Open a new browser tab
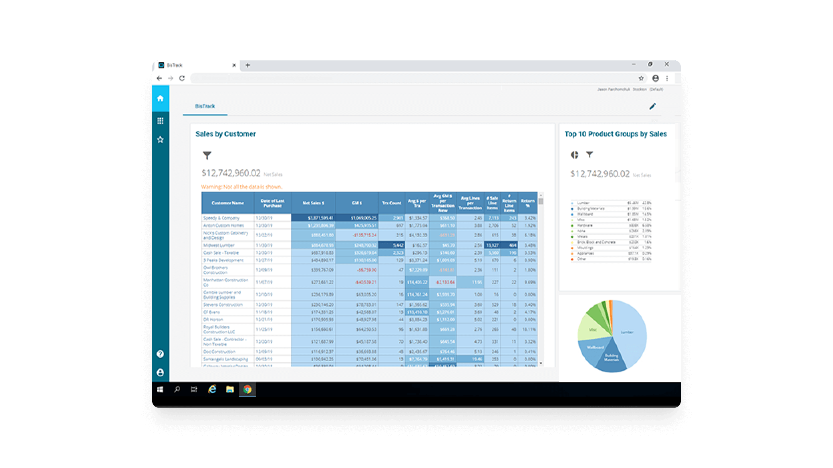 248,65
